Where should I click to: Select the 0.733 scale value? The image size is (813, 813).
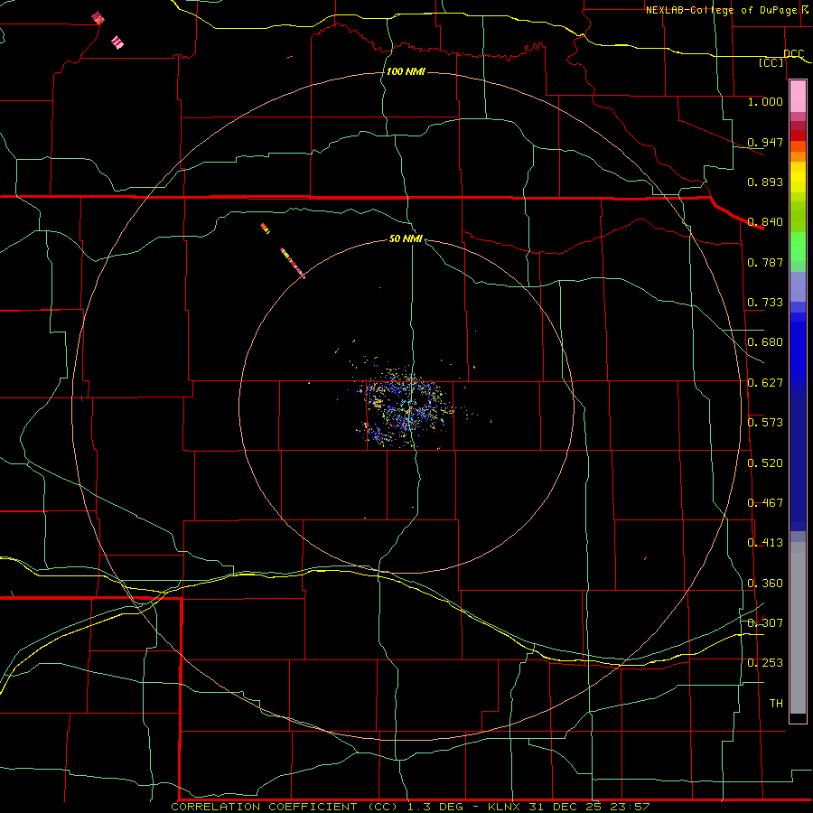click(x=765, y=303)
